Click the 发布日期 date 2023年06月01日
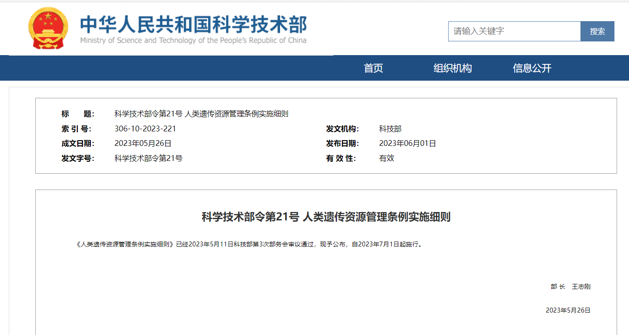This screenshot has height=335, width=629. (408, 143)
